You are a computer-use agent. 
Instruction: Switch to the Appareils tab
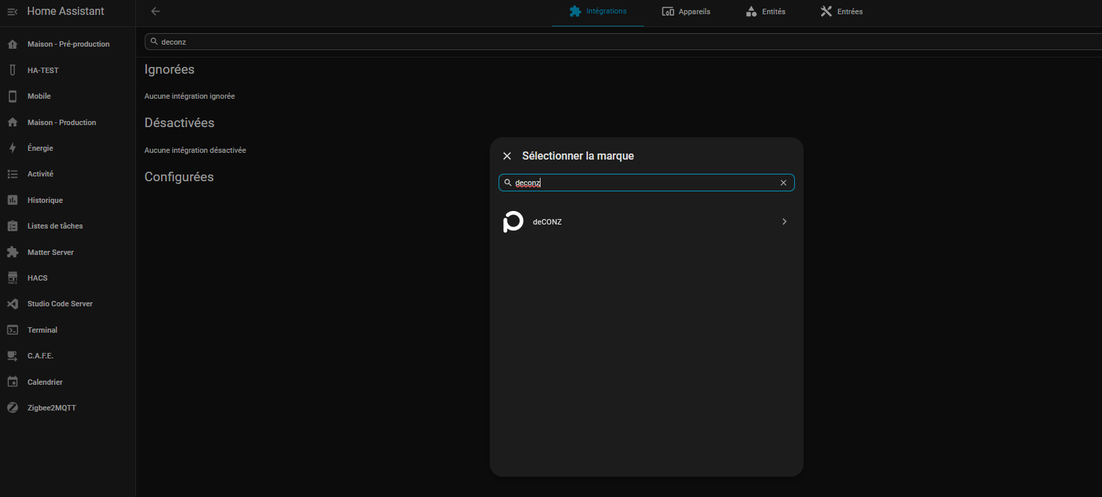[686, 11]
